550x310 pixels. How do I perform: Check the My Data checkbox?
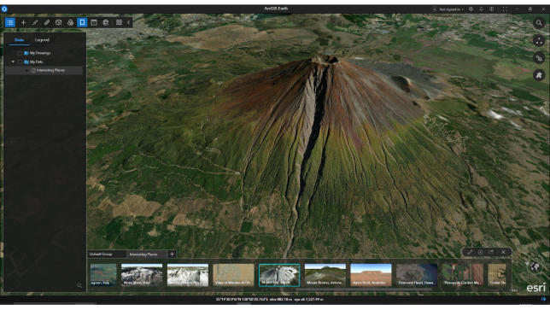(x=20, y=61)
